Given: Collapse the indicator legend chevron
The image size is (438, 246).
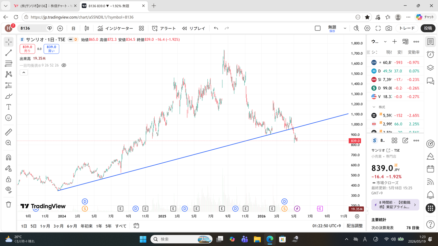Looking at the screenshot, I should pos(24,72).
